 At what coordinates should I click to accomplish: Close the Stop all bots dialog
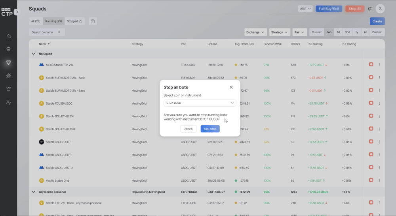231,87
